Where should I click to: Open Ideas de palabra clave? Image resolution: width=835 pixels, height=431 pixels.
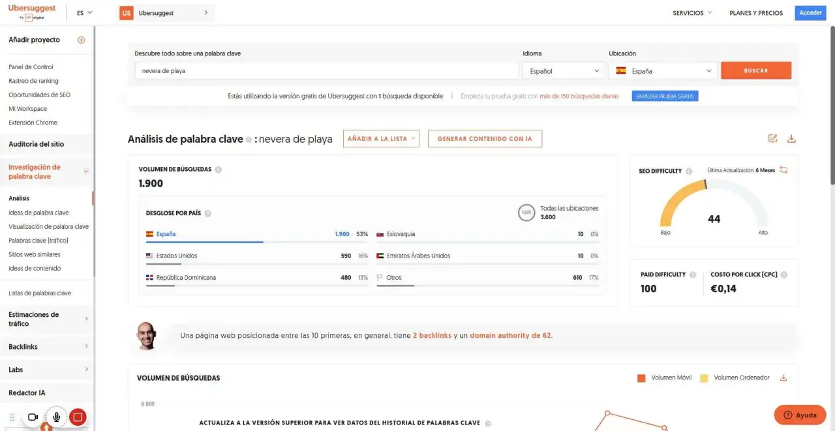(38, 213)
